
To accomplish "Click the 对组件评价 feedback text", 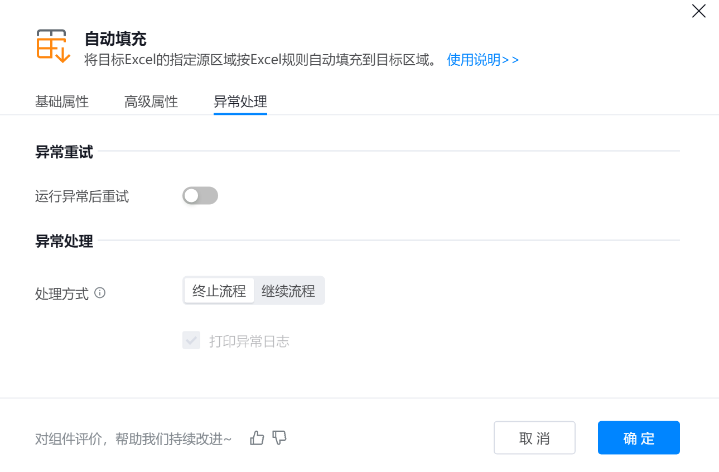I will coord(133,439).
